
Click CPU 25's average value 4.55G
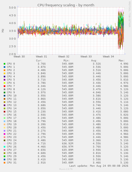97,144
